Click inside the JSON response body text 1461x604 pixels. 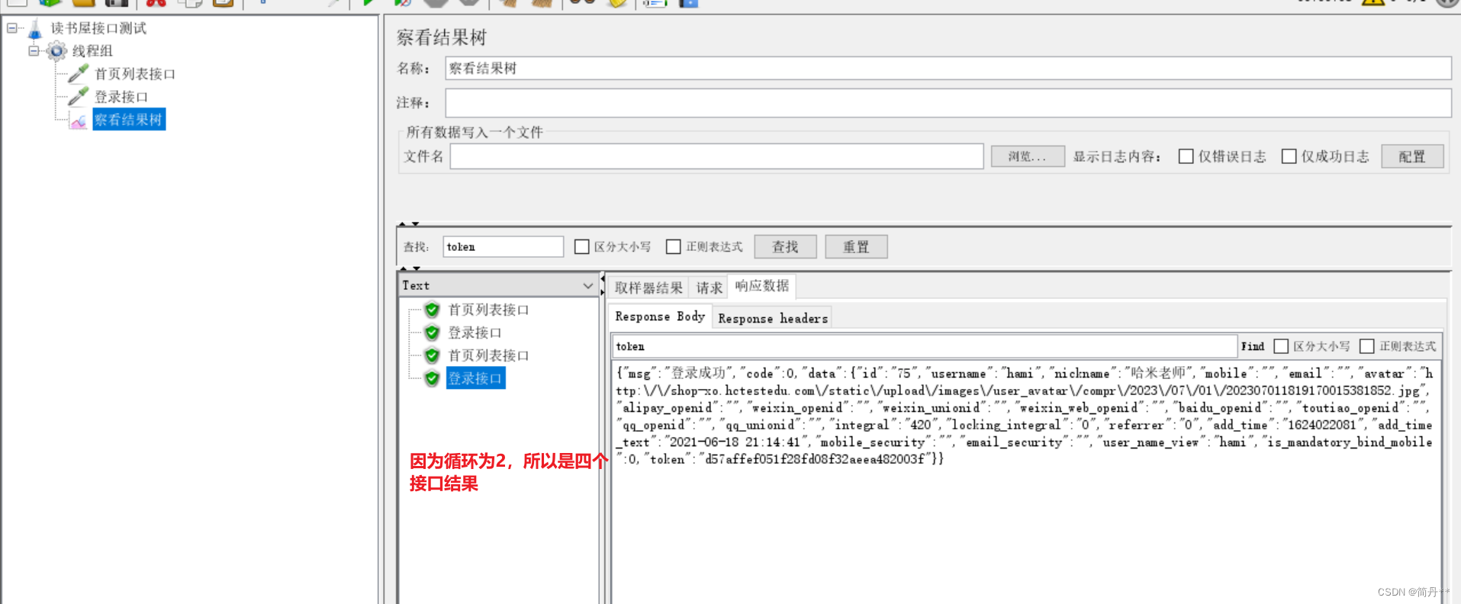[1024, 416]
